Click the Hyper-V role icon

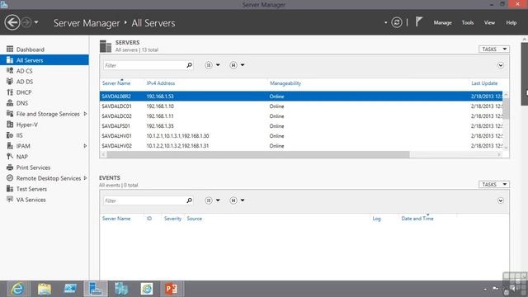pyautogui.click(x=10, y=125)
